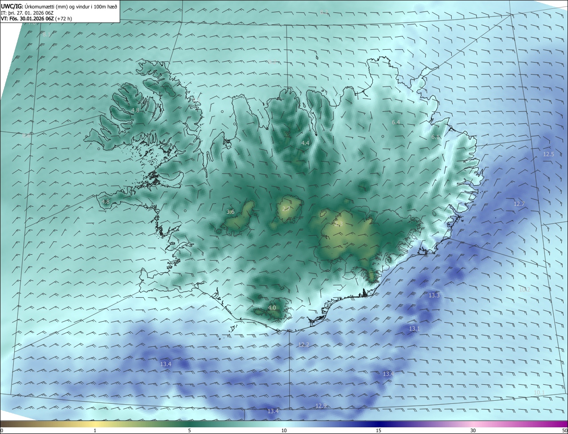Click the 50 tick on the color scale
Viewport: 568px width, 434px height.
[x=564, y=431]
